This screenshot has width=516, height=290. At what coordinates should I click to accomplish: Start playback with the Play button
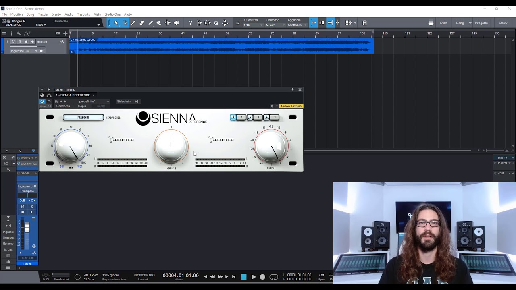click(x=253, y=277)
